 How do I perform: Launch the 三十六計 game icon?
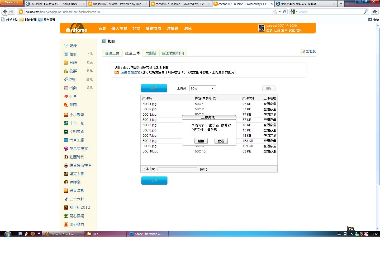(x=66, y=199)
